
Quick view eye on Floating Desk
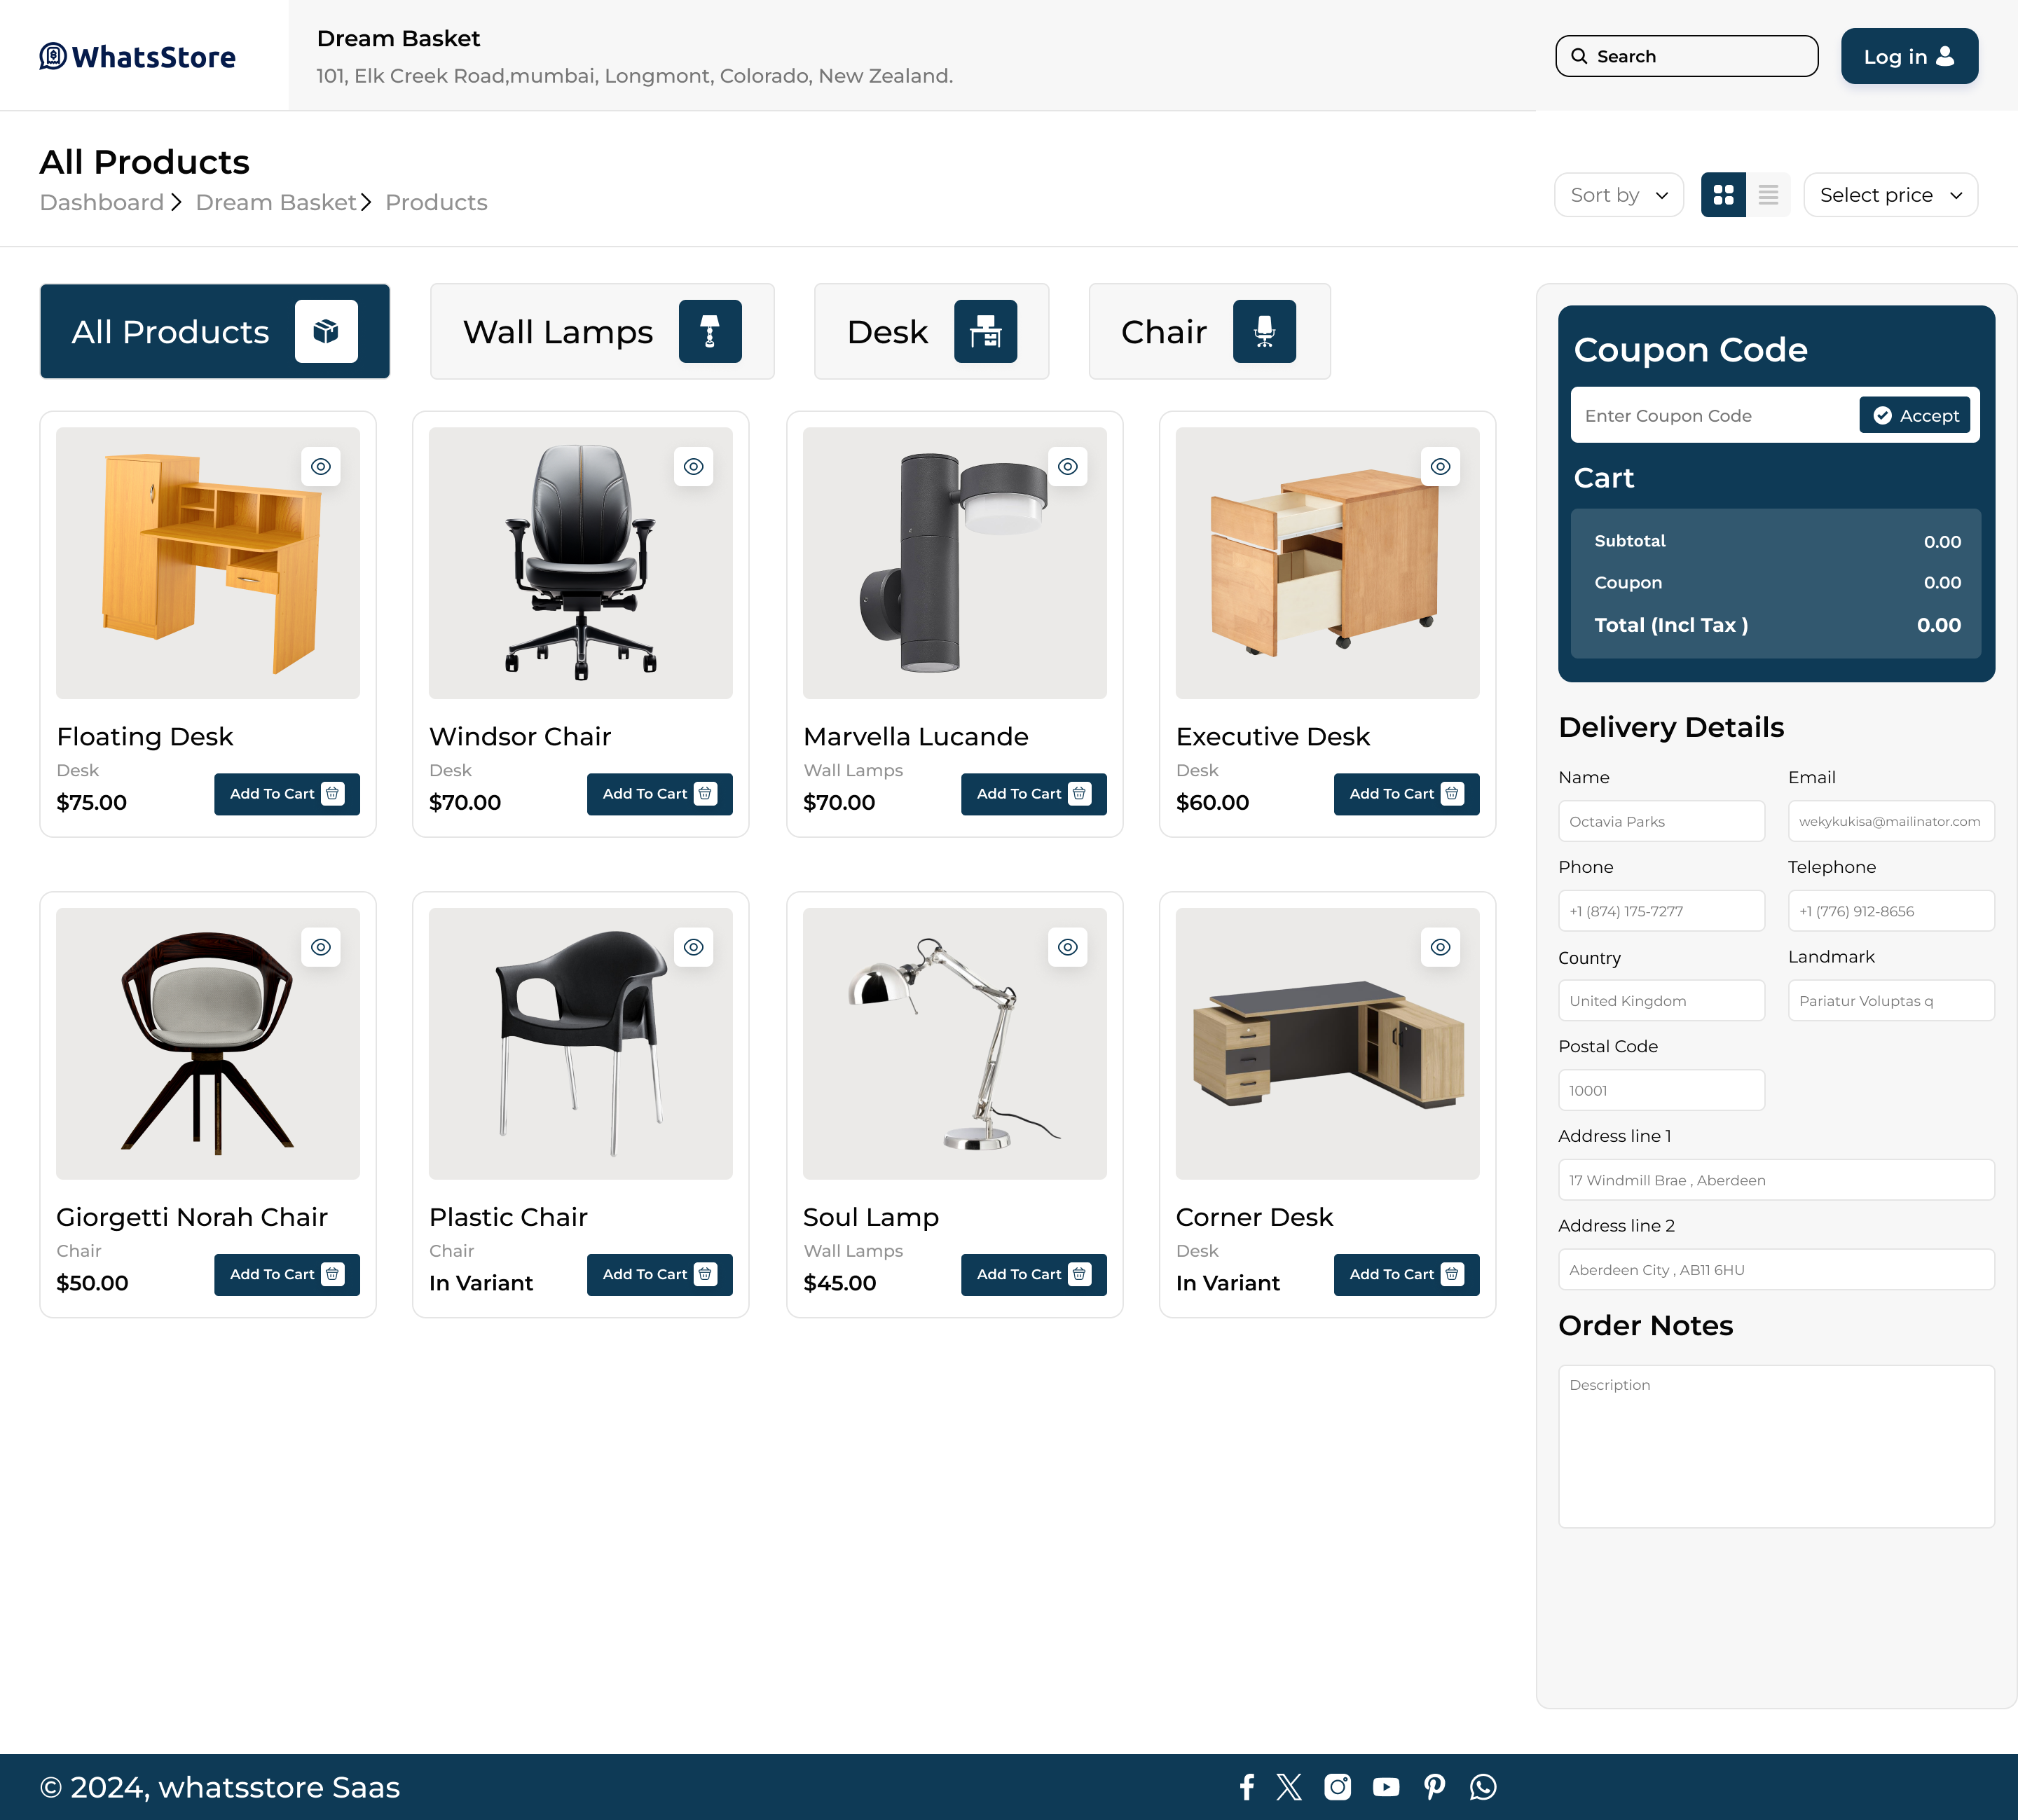point(321,466)
